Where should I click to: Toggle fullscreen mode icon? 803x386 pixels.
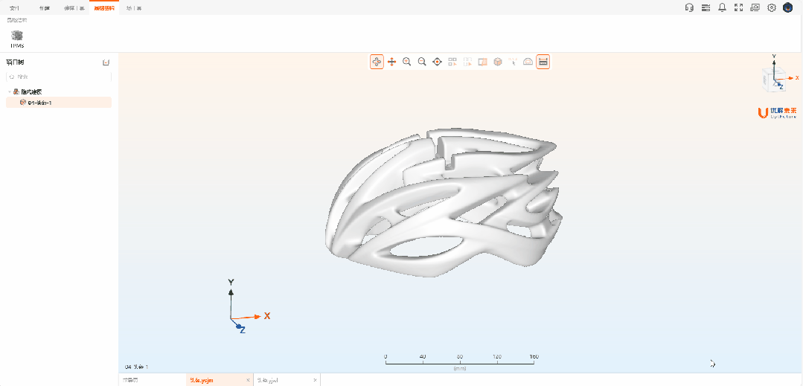point(738,7)
